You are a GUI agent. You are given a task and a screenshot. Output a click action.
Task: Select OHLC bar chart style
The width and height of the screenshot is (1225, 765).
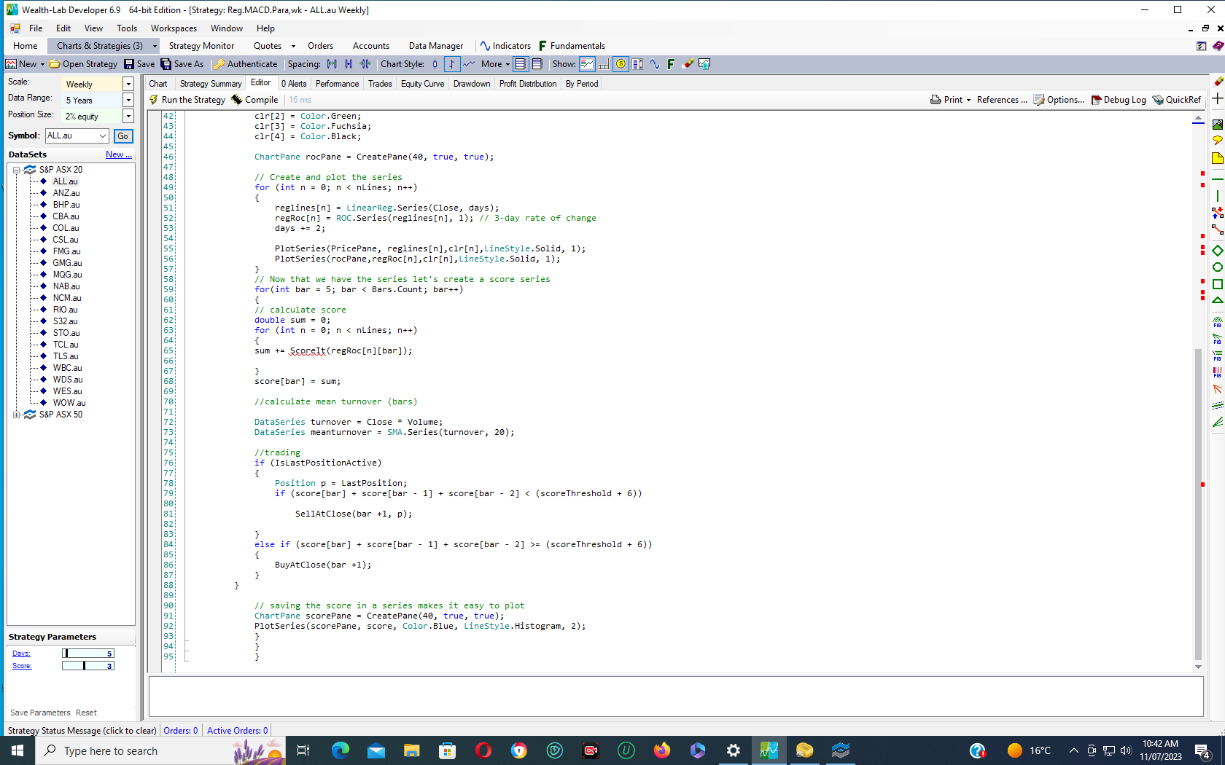pyautogui.click(x=452, y=64)
